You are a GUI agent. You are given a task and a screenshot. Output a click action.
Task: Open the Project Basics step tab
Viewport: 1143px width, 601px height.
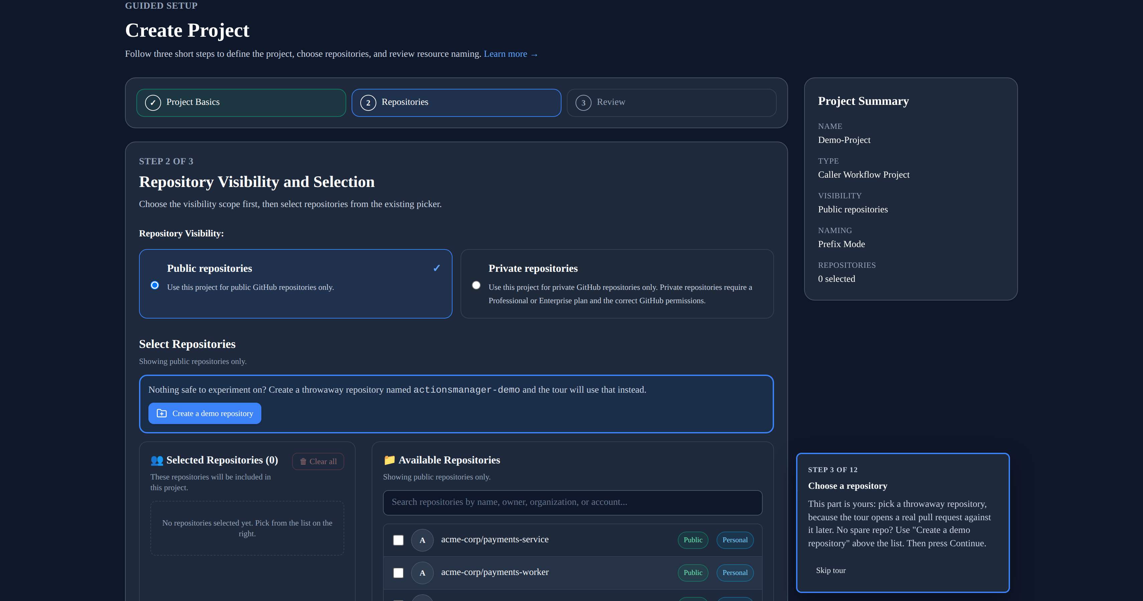[241, 103]
